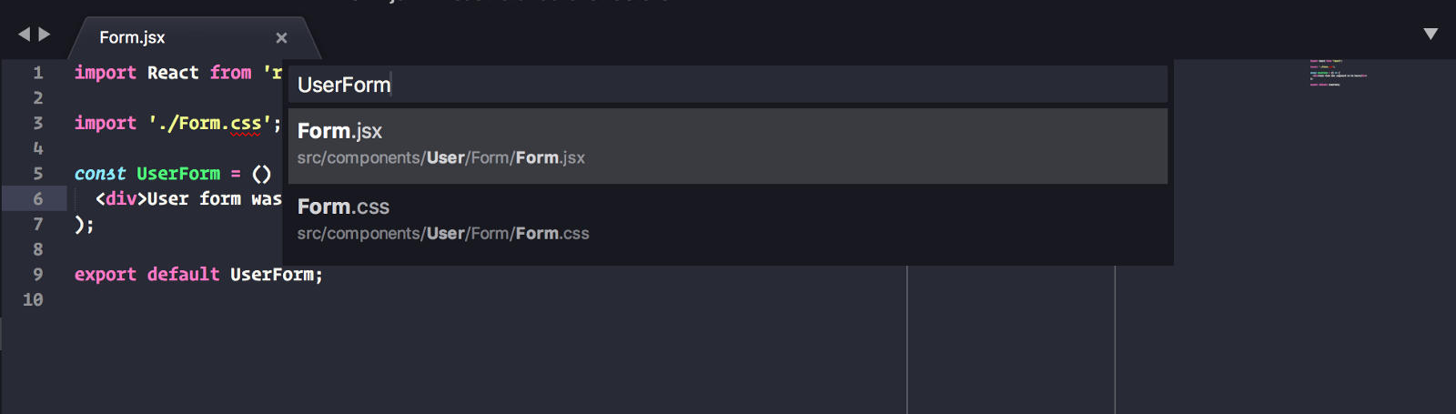The image size is (1456, 414).
Task: Select the Form.jsx search result
Action: 728,146
